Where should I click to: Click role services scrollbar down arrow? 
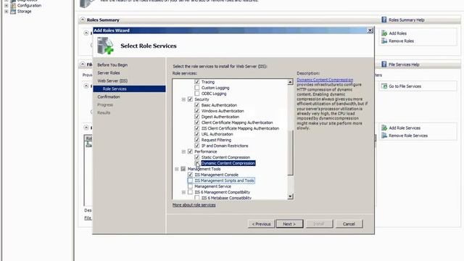tap(290, 196)
